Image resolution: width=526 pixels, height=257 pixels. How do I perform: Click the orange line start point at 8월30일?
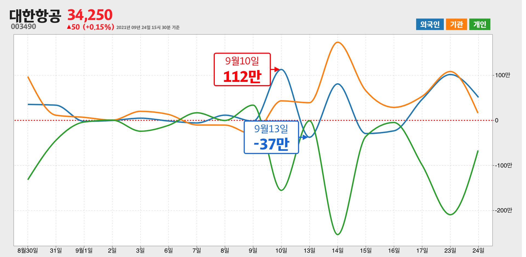coord(28,77)
